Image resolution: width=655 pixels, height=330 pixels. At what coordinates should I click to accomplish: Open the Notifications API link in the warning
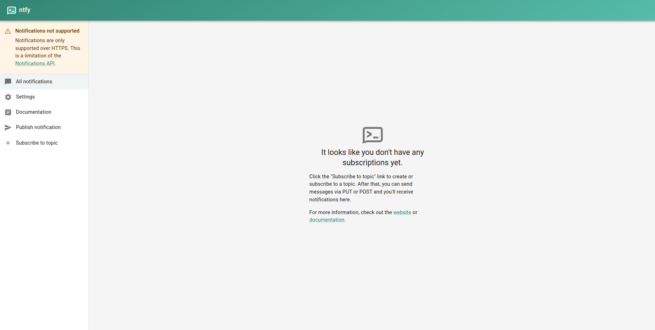[x=34, y=63]
